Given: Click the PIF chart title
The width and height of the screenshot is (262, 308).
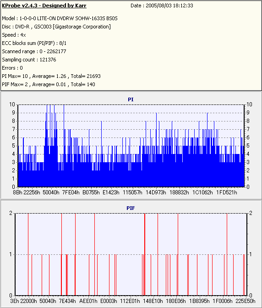Looking at the screenshot, I should tap(131, 208).
